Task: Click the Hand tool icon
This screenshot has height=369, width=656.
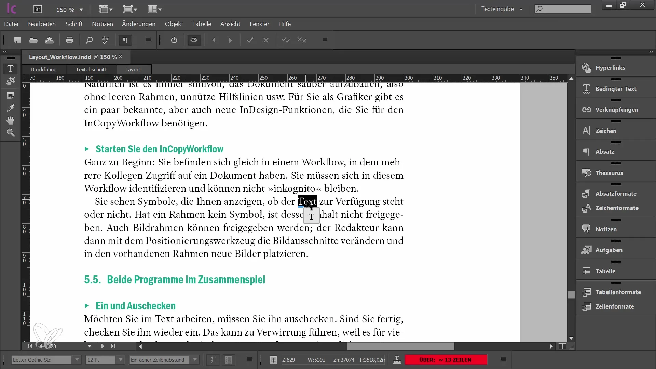Action: [11, 120]
